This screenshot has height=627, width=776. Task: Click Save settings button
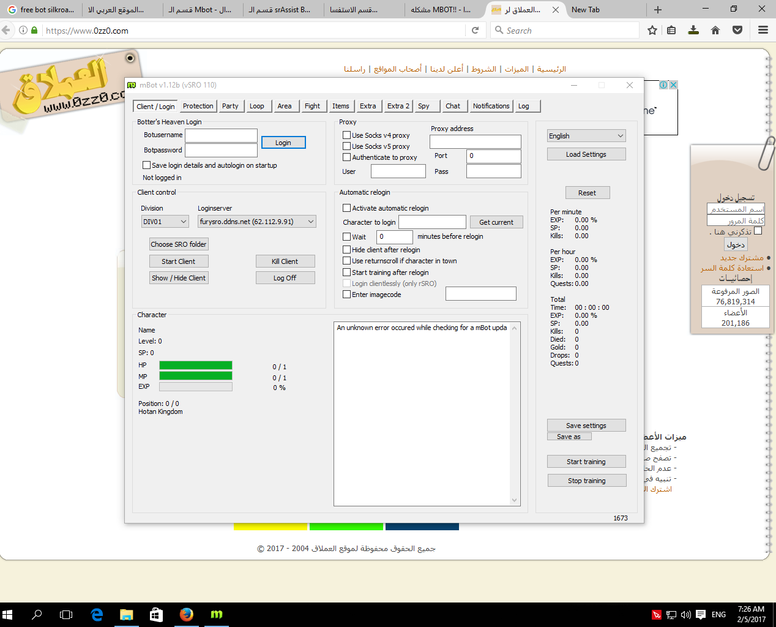point(586,426)
